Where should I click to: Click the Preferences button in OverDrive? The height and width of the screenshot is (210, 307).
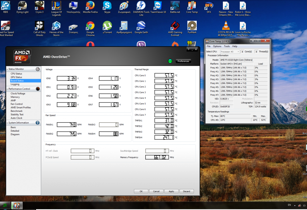[x=183, y=61]
